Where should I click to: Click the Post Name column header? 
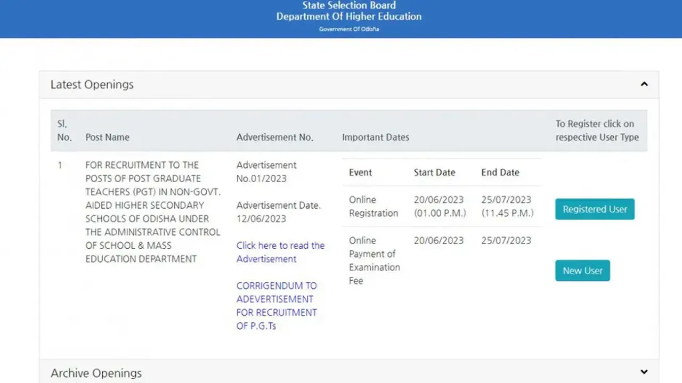click(x=107, y=137)
